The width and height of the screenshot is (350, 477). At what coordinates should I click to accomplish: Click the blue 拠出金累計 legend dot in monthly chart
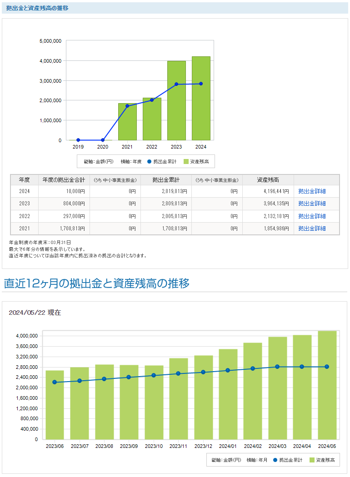click(275, 460)
